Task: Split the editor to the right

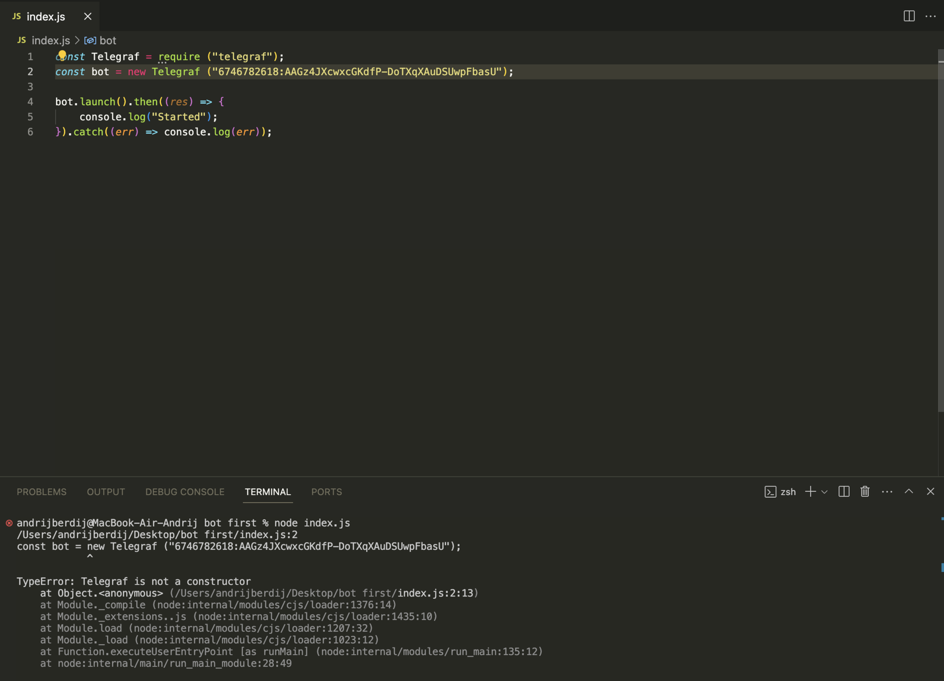Action: [x=909, y=16]
